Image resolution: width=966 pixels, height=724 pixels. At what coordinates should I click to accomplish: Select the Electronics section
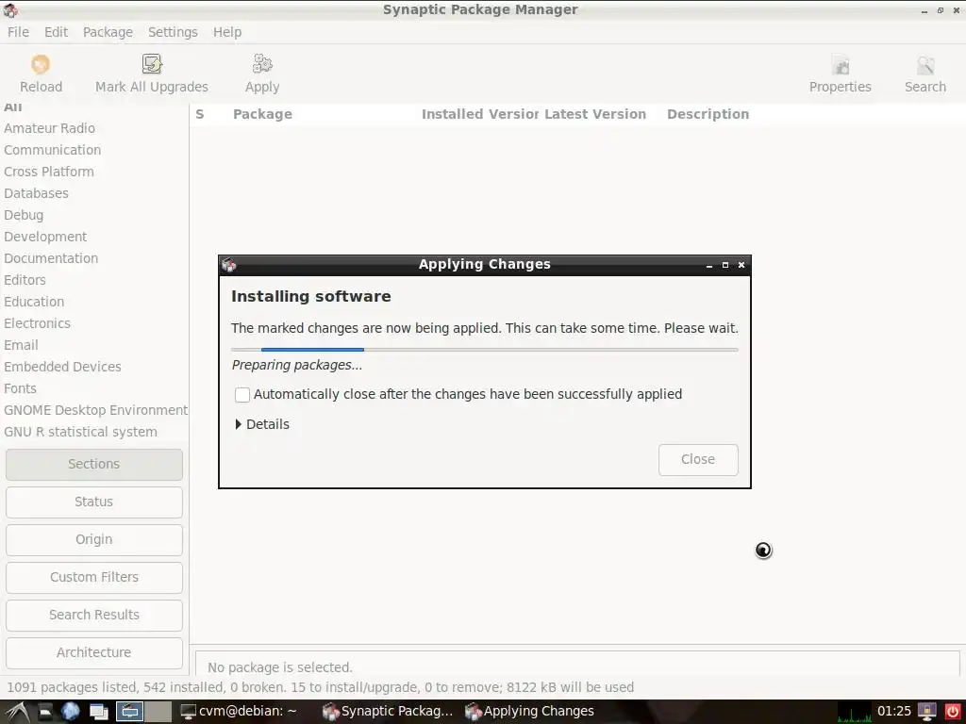(x=37, y=323)
